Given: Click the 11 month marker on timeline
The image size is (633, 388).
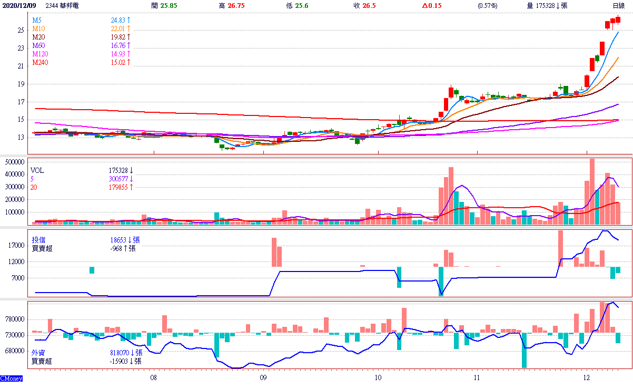Looking at the screenshot, I should (476, 378).
